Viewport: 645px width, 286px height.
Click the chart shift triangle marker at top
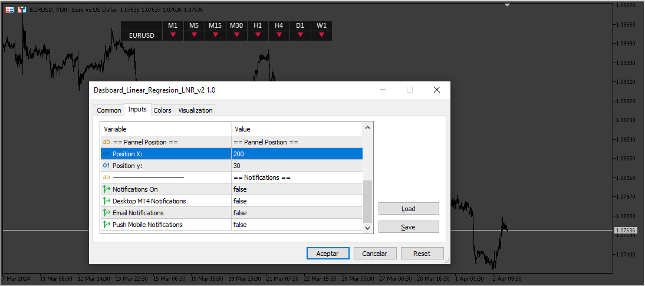(508, 5)
